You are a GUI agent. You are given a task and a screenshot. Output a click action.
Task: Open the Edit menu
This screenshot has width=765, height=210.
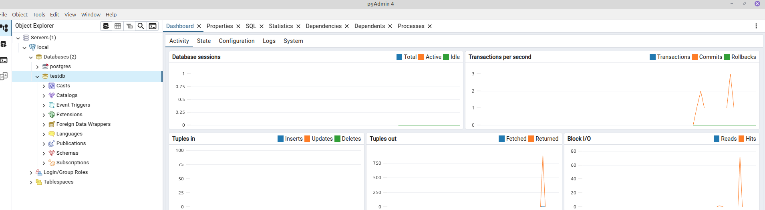tap(54, 14)
